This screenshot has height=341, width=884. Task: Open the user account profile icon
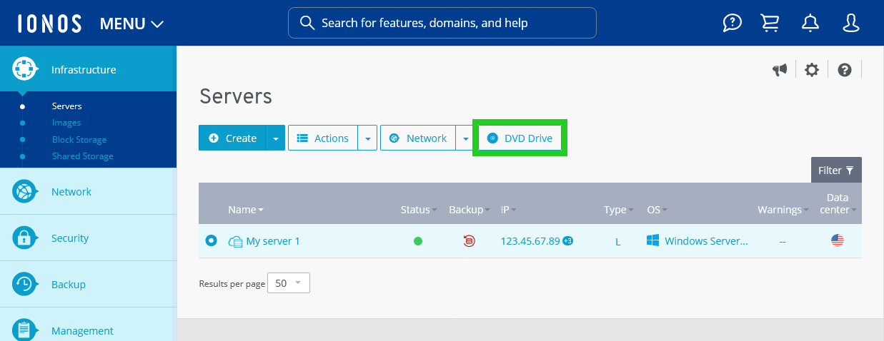pyautogui.click(x=850, y=24)
